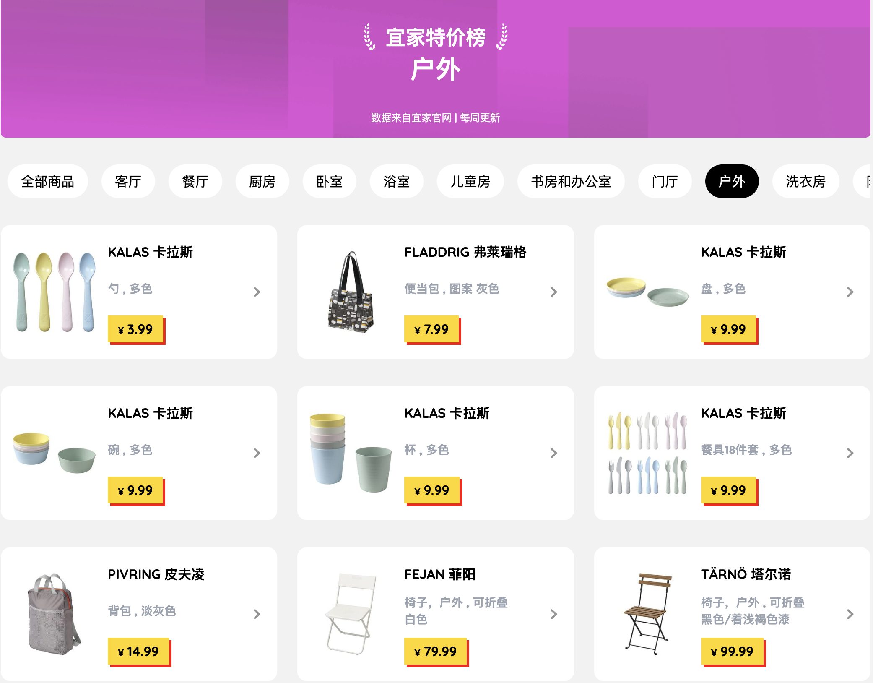Choose the 儿童房 category tab

(470, 181)
